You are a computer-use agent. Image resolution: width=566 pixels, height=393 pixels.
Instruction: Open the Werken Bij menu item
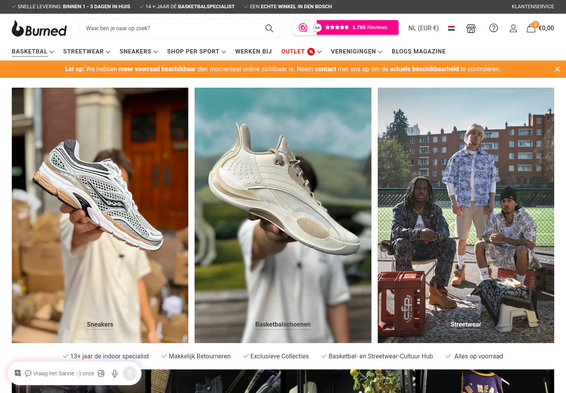click(x=254, y=51)
